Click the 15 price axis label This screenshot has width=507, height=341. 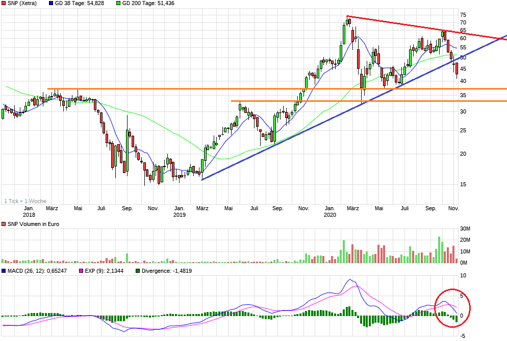click(463, 185)
